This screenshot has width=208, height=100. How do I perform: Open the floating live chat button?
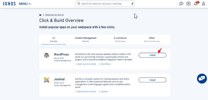pyautogui.click(x=202, y=79)
